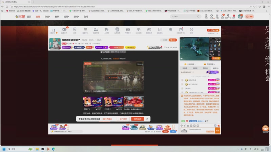The width and height of the screenshot is (271, 152).
Task: Switch to the first online ranking tab
Action: pos(185,68)
